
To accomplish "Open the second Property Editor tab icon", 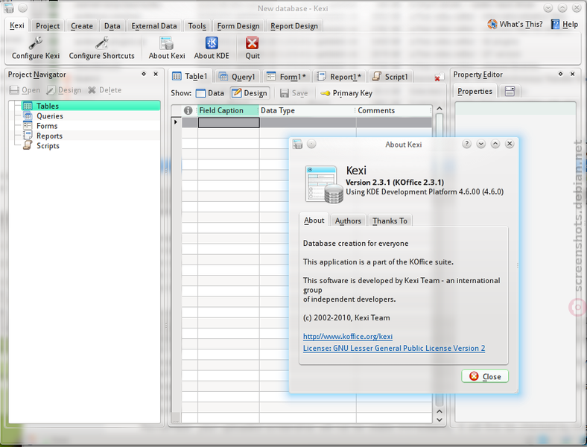I will (x=510, y=92).
